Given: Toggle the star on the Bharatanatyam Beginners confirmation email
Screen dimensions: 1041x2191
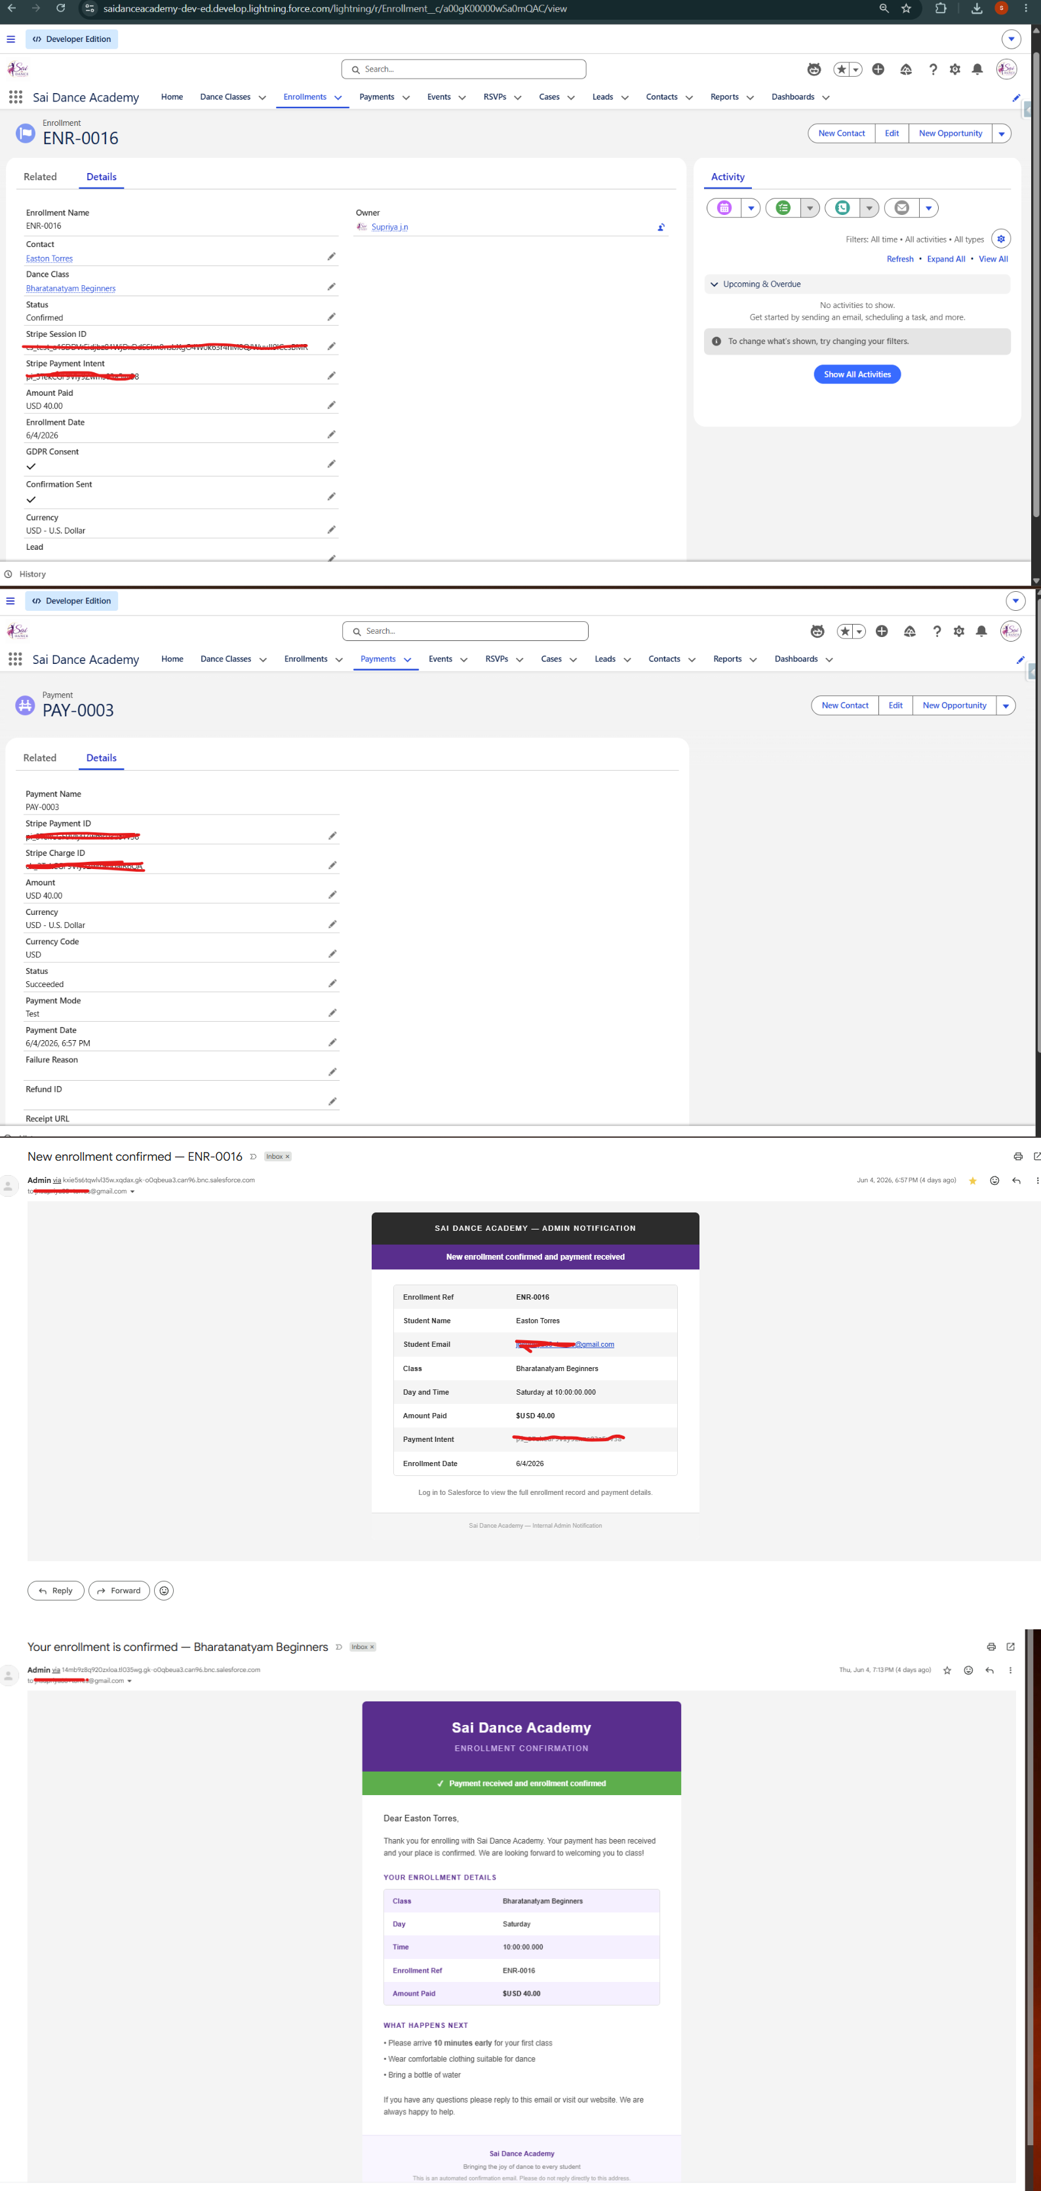Looking at the screenshot, I should pyautogui.click(x=947, y=1669).
